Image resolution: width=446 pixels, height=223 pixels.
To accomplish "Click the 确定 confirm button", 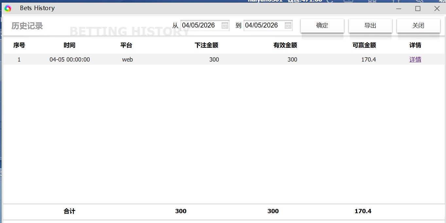I will [322, 25].
